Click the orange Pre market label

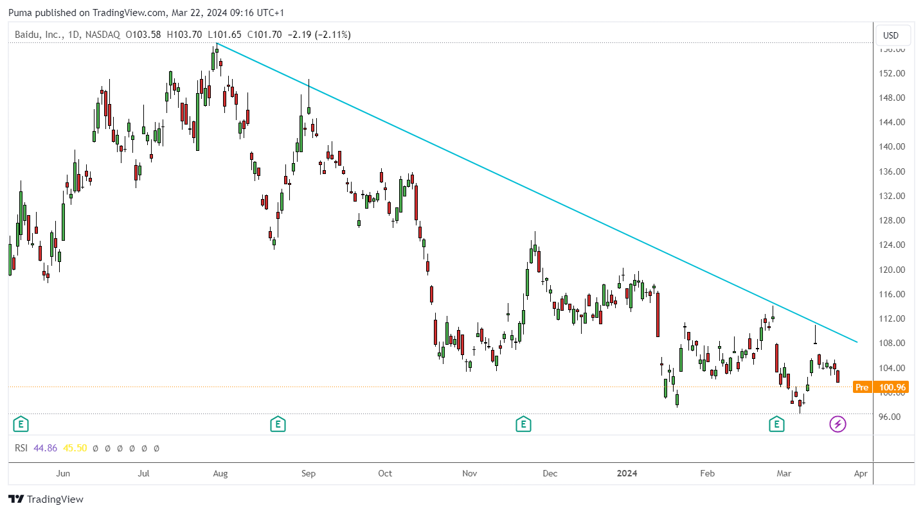pyautogui.click(x=861, y=387)
